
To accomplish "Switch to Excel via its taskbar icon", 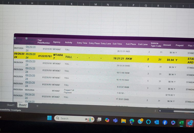I will coord(181,123).
